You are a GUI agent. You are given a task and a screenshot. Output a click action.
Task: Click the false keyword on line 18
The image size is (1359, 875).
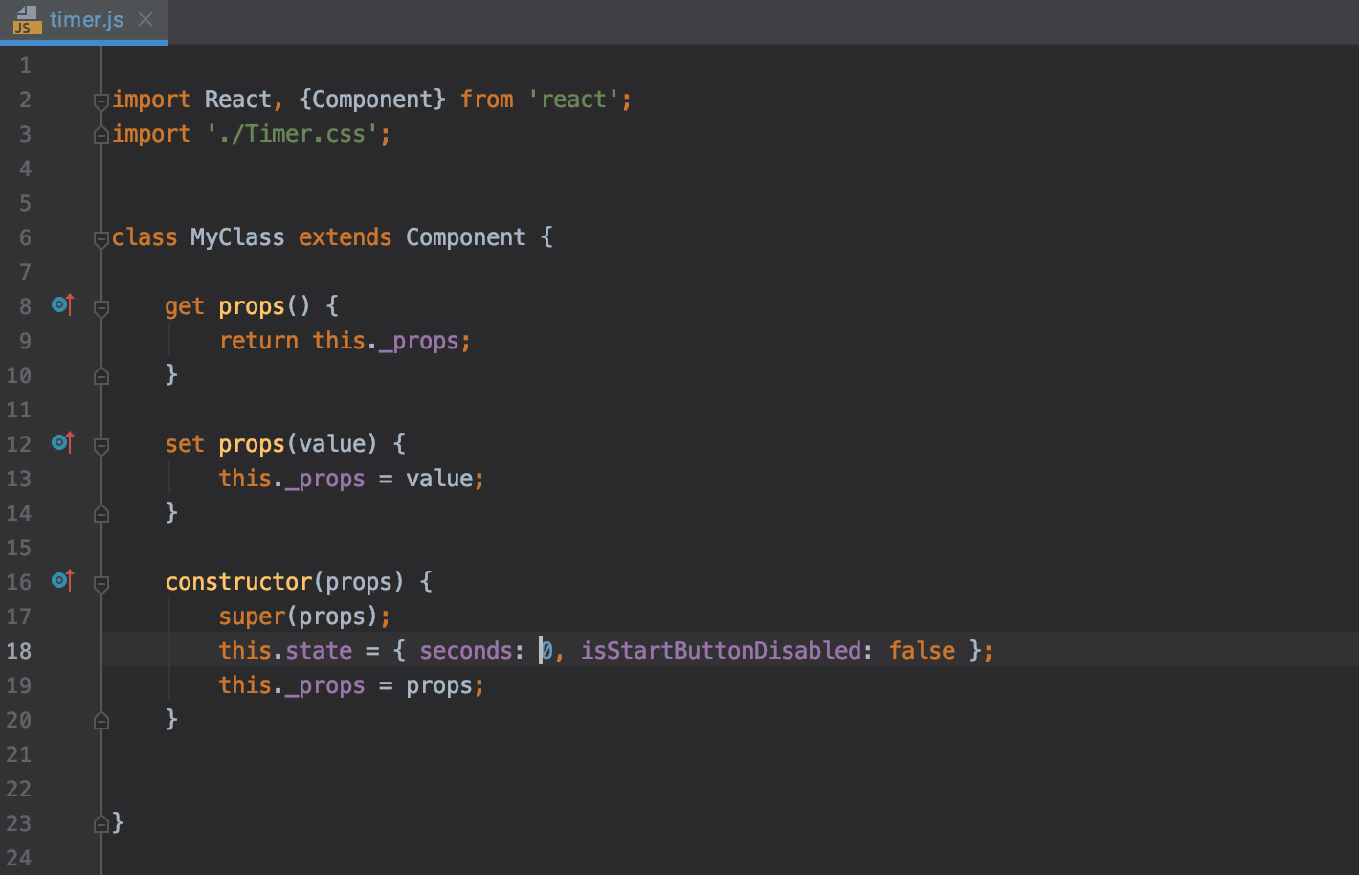click(x=922, y=650)
